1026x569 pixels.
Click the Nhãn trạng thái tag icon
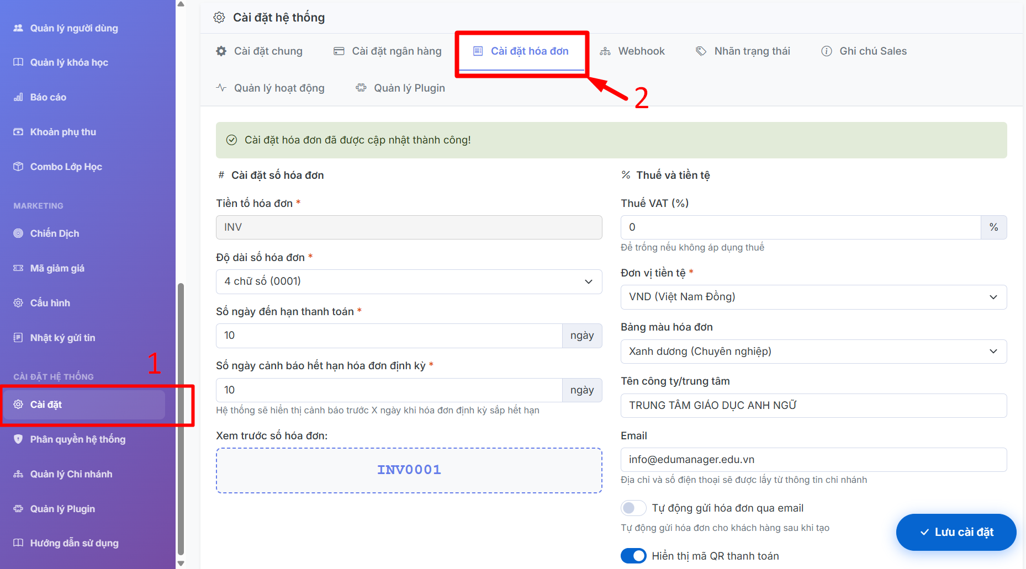(701, 51)
